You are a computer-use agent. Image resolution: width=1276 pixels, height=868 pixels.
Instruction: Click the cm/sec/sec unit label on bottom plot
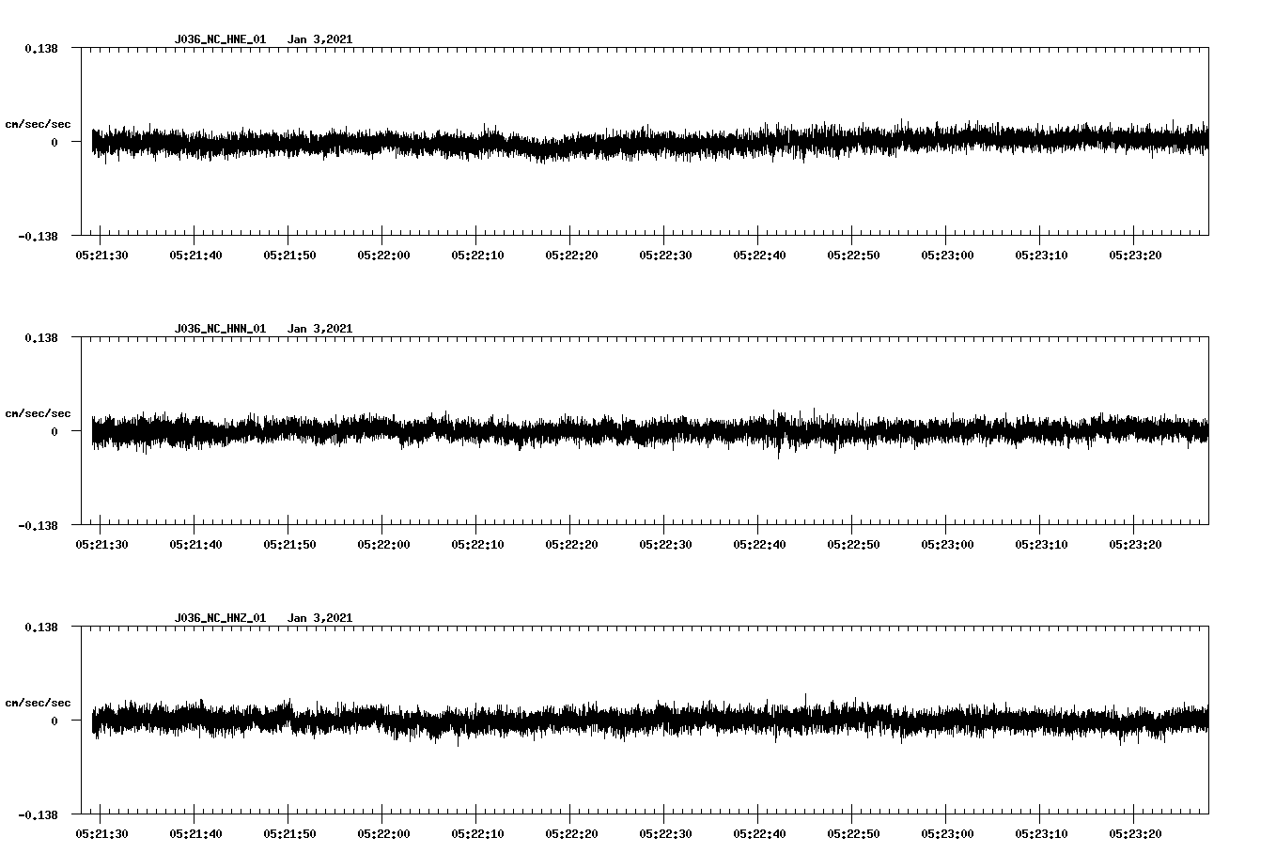pos(38,701)
